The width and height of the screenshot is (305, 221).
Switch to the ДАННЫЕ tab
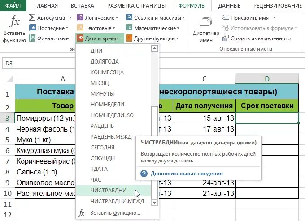pyautogui.click(x=229, y=6)
